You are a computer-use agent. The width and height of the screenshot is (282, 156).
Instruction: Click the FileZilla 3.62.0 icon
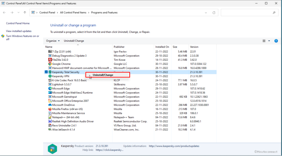(50, 60)
